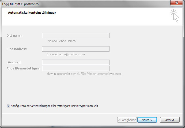This screenshot has height=128, width=185.
Task: Click the Avbryt button
Action: (170, 120)
